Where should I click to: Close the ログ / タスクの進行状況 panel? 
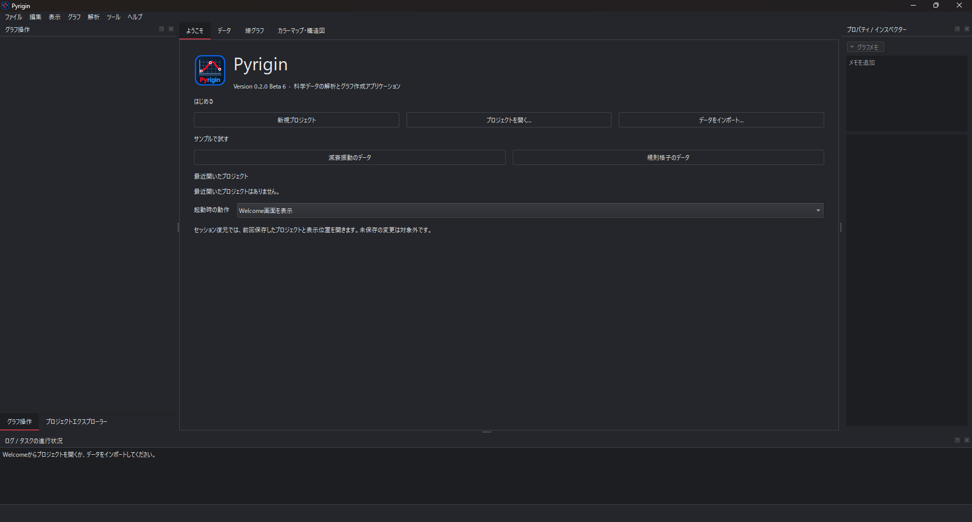(967, 441)
